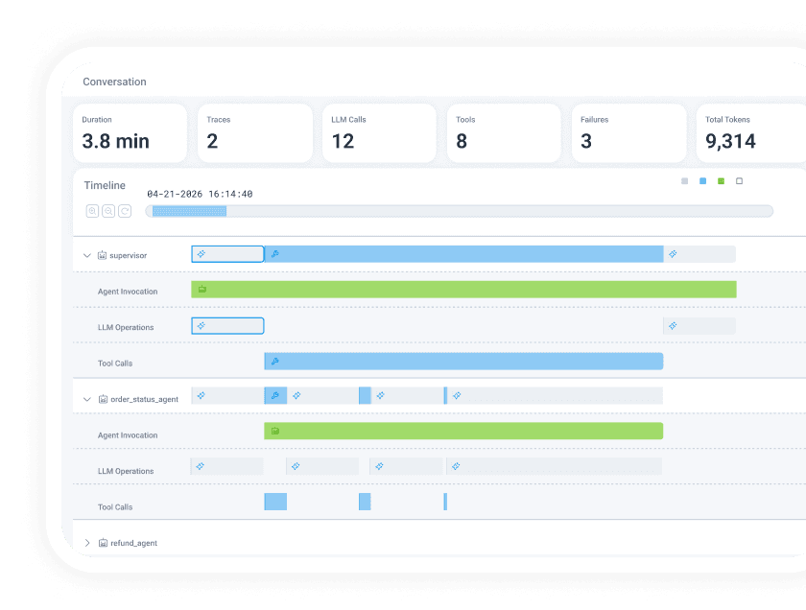Click the timestamp 04-21-2026 16:14:40

pos(200,195)
